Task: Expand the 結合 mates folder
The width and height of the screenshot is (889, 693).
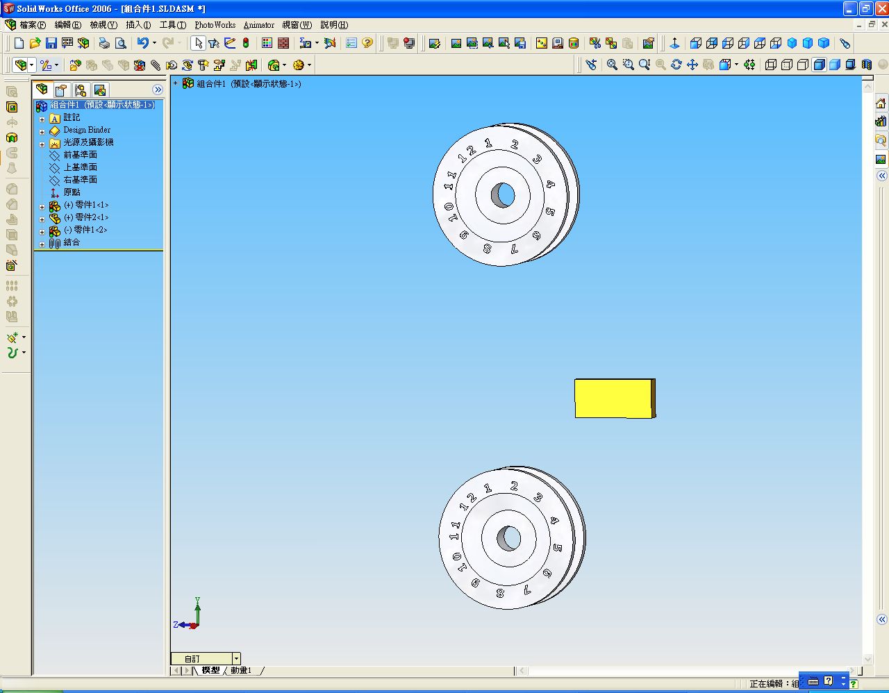Action: 42,244
